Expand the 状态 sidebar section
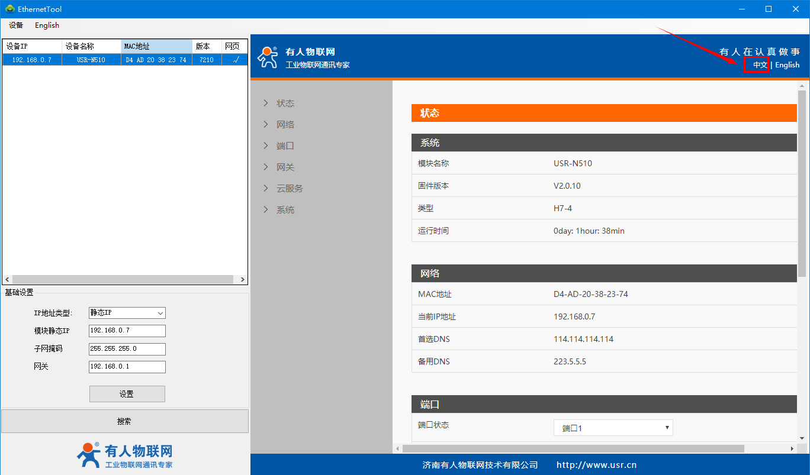Image resolution: width=810 pixels, height=475 pixels. tap(285, 104)
